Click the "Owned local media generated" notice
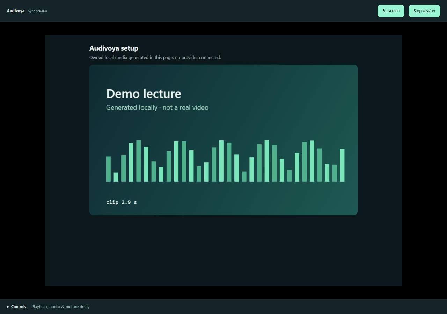This screenshot has width=447, height=314. [x=155, y=57]
